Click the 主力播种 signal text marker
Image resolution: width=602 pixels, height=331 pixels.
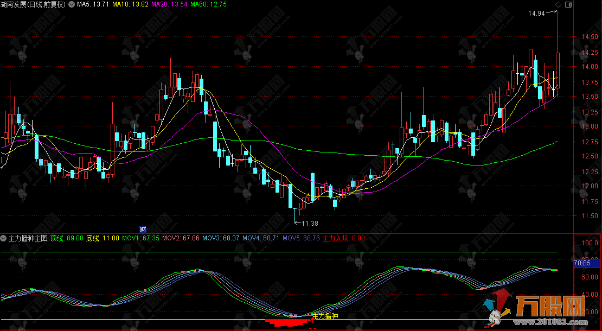[325, 316]
